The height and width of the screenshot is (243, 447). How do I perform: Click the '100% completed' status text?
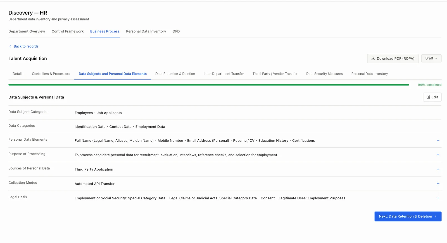pyautogui.click(x=429, y=85)
